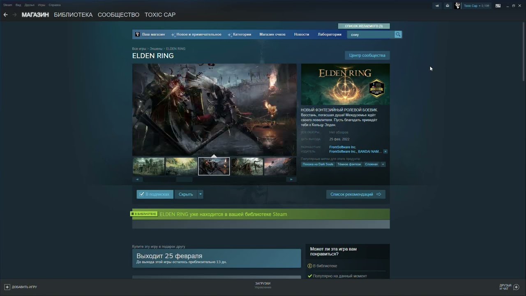Image resolution: width=526 pixels, height=296 pixels.
Task: Click the Elden Ring header capsule image
Action: (345, 84)
